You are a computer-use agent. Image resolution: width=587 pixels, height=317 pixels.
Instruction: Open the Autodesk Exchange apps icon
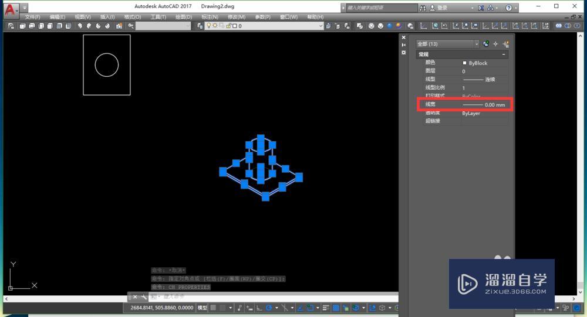coord(481,8)
